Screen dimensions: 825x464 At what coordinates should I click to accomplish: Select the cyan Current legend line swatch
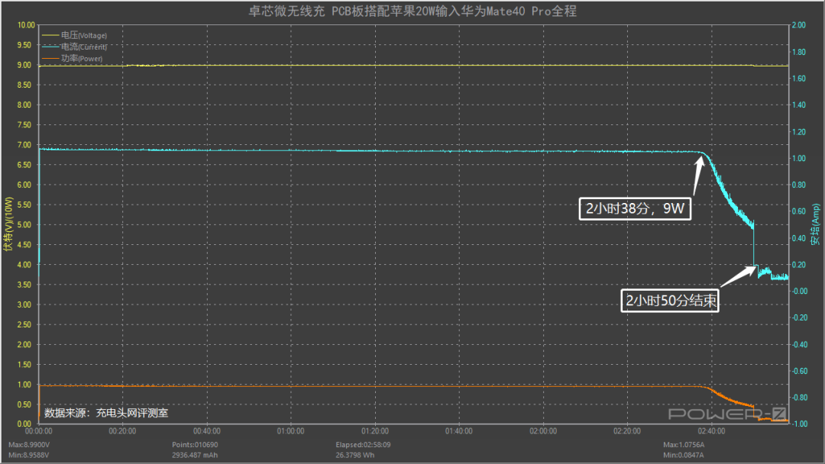click(50, 47)
